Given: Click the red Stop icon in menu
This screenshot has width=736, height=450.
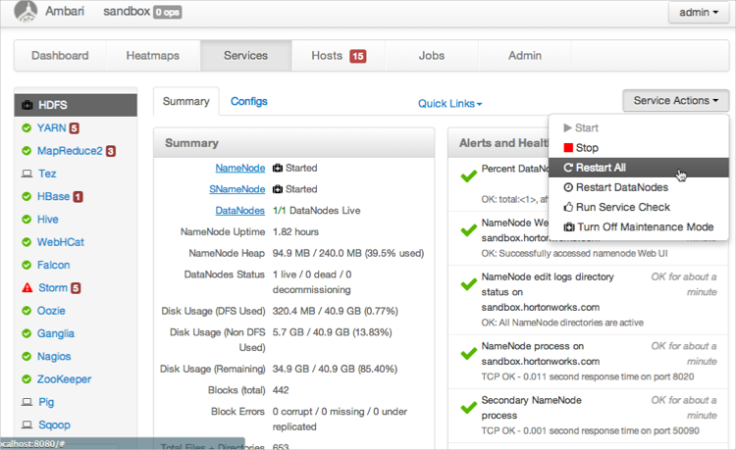Looking at the screenshot, I should coord(568,148).
